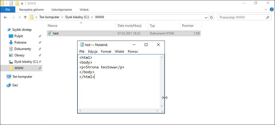Refresh the WWW folder view
Image resolution: width=275 pixels, height=125 pixels.
click(211, 17)
